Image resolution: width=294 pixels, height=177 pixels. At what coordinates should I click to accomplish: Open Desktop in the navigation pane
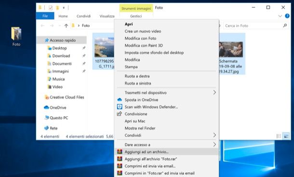[59, 48]
